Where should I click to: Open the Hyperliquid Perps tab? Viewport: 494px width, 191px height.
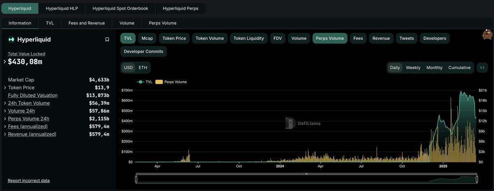[180, 8]
